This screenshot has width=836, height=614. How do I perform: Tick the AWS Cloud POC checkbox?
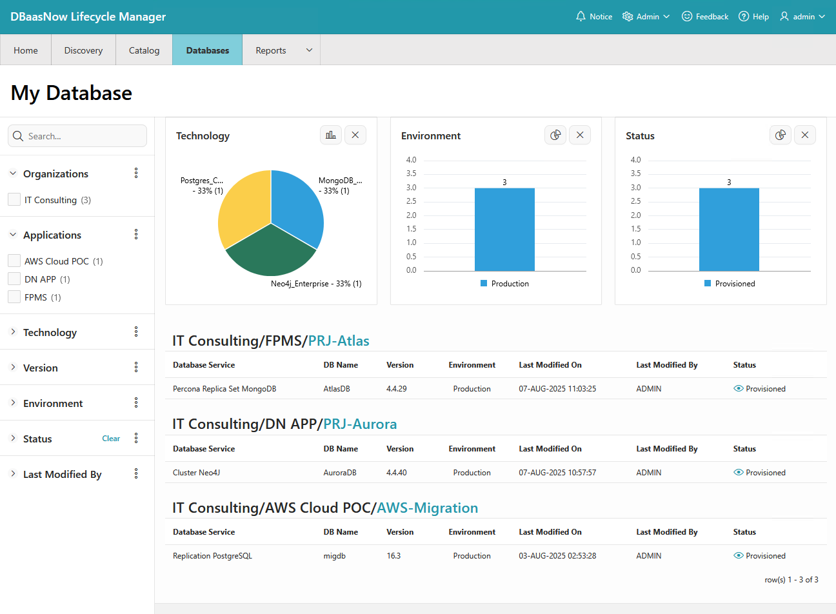click(14, 261)
